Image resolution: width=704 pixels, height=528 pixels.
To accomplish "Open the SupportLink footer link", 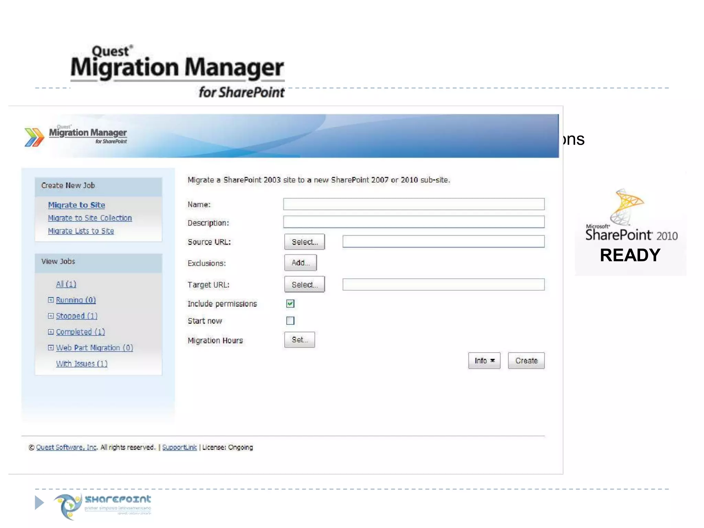I will 179,447.
